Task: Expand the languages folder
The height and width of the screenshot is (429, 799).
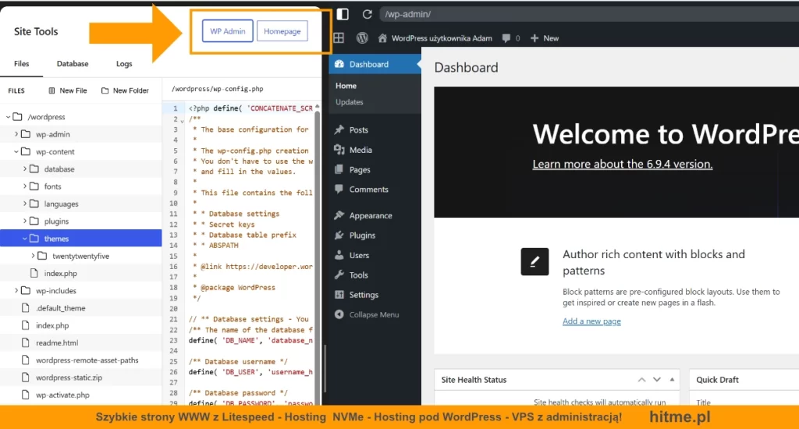Action: tap(24, 204)
